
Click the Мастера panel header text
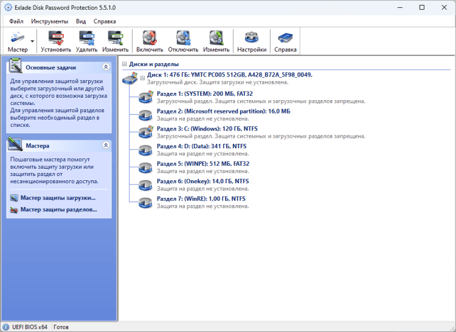tap(38, 146)
